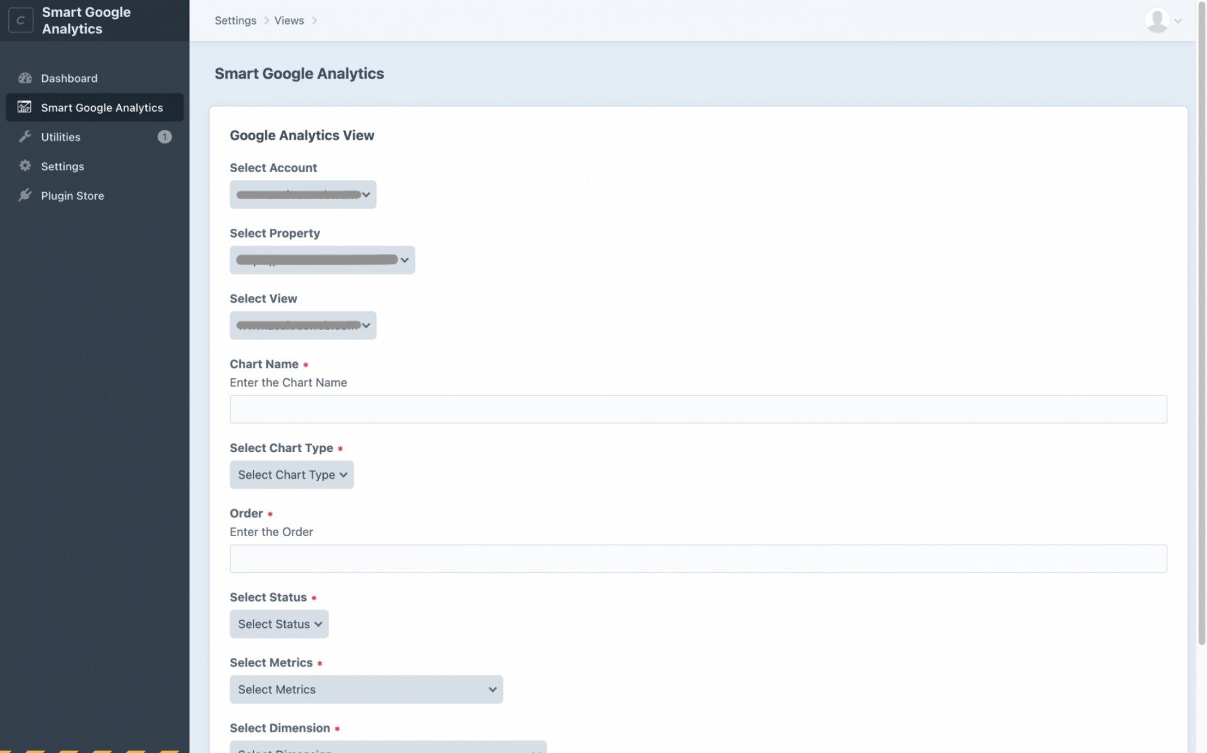Image resolution: width=1207 pixels, height=753 pixels.
Task: Click the Order input field
Action: [x=698, y=559]
